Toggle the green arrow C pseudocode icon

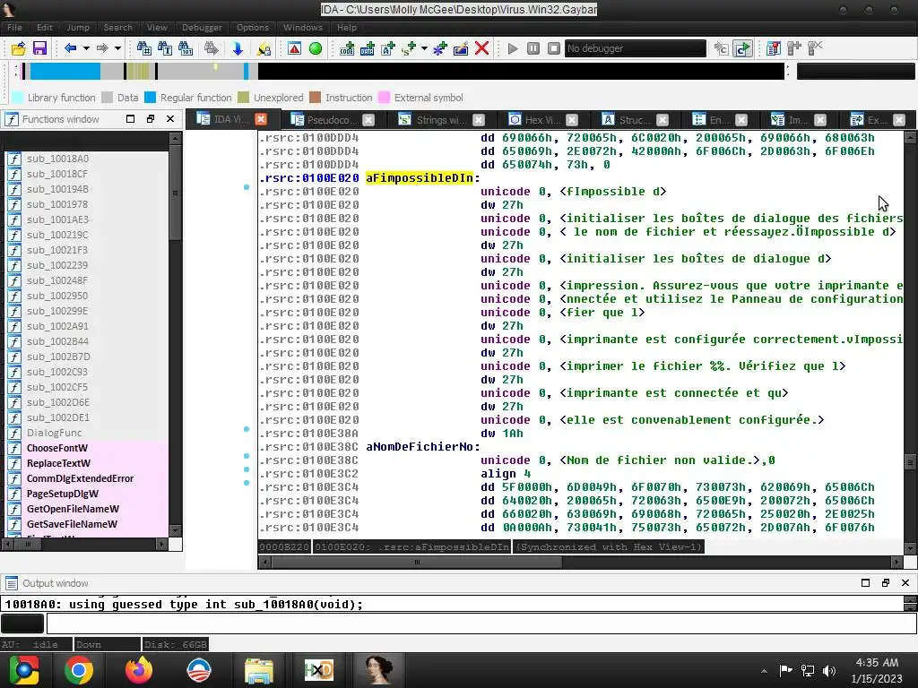pos(742,48)
